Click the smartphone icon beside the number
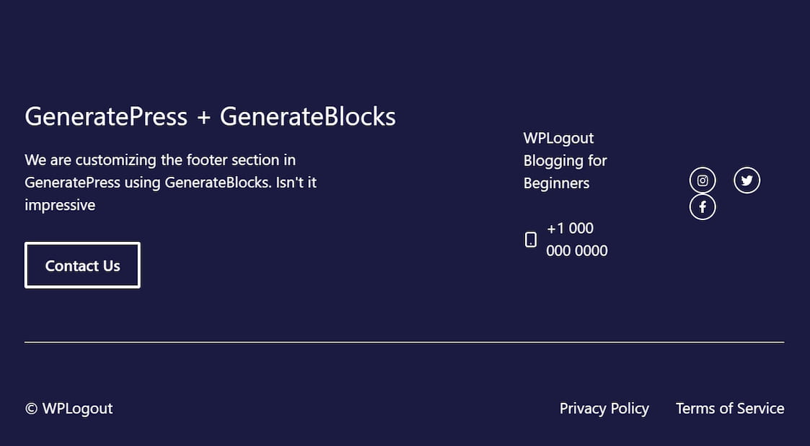Image resolution: width=810 pixels, height=446 pixels. pos(531,239)
